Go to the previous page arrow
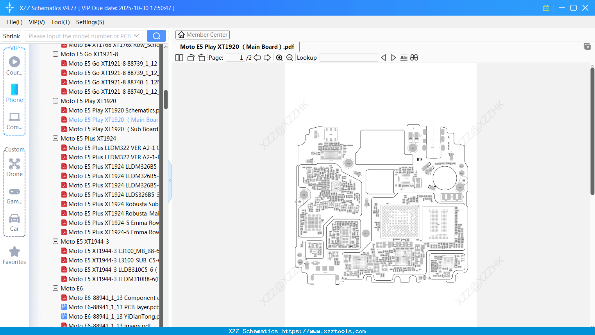Viewport: 595px width, 335px height. click(257, 58)
